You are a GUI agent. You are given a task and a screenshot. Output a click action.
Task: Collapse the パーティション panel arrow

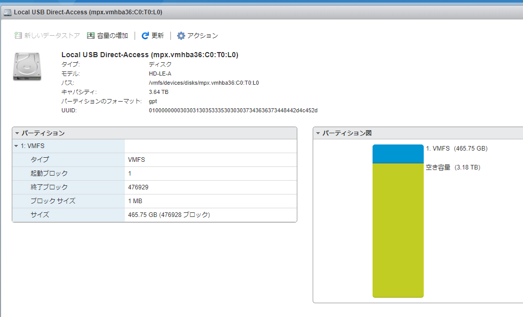17,133
